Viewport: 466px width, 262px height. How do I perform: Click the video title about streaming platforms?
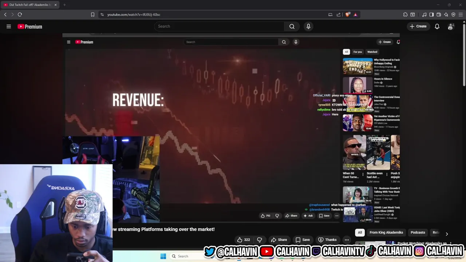pyautogui.click(x=163, y=229)
